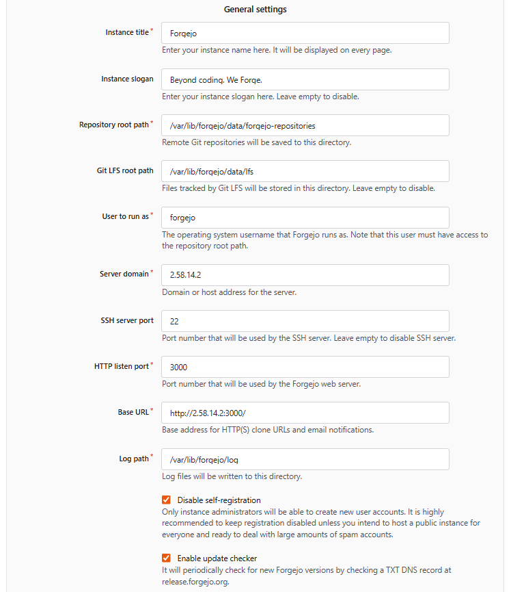Uncheck Enable update checker
This screenshot has height=592, width=511.
pyautogui.click(x=166, y=558)
